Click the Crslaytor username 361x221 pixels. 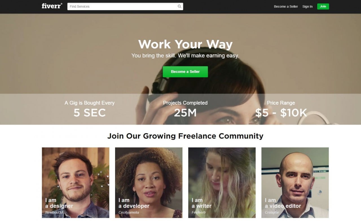pos(272,212)
